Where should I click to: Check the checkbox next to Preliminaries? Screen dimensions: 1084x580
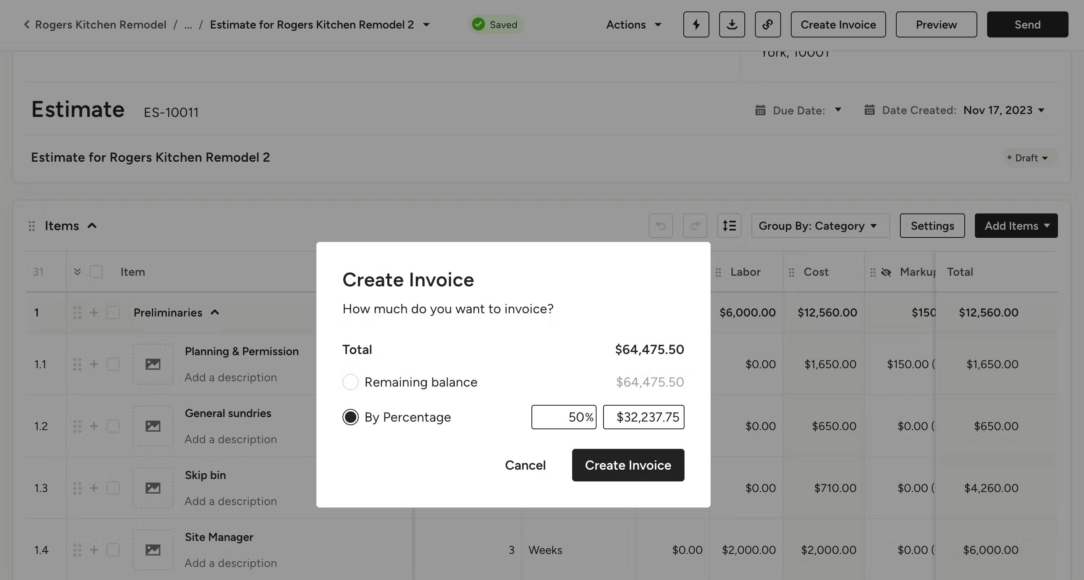(x=113, y=312)
